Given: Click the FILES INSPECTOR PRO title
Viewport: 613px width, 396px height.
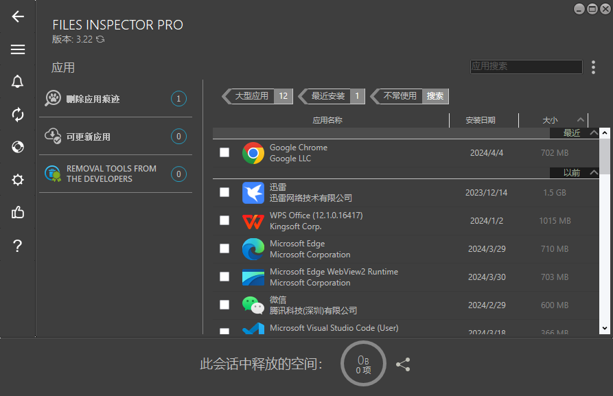Looking at the screenshot, I should pyautogui.click(x=117, y=25).
